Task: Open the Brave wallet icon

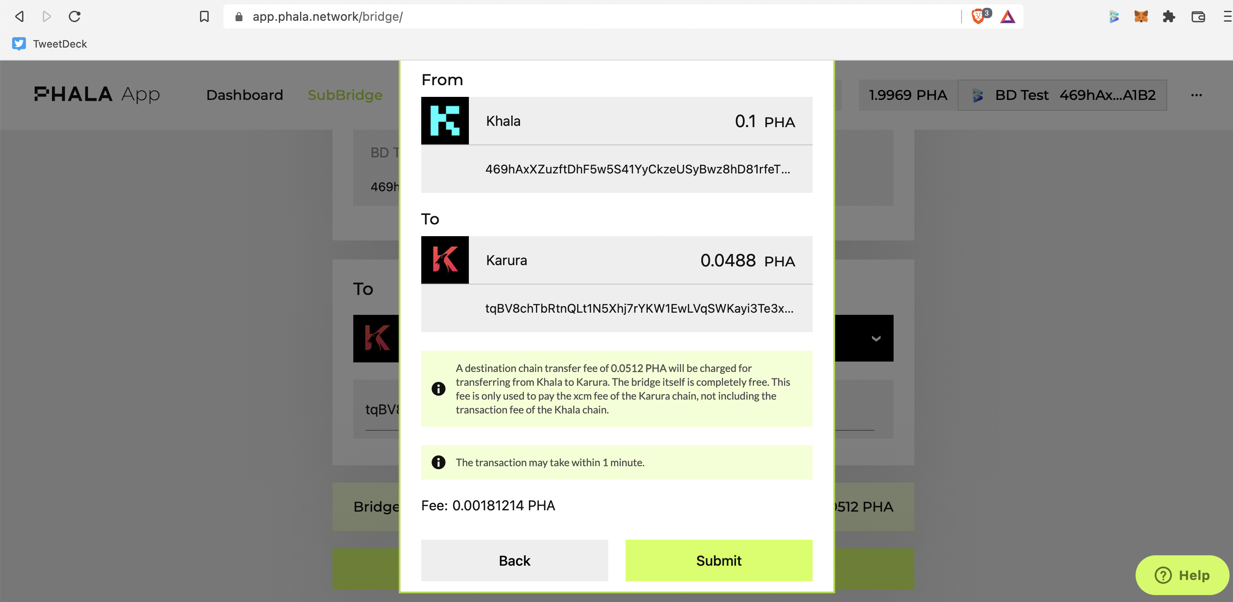Action: pos(1197,17)
